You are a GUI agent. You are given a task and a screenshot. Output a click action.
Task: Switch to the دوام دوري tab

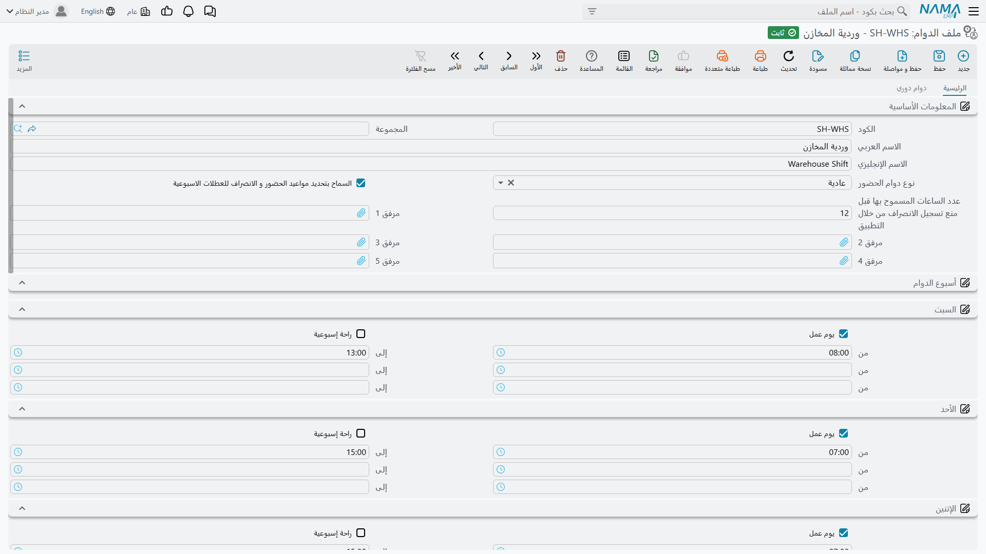912,88
